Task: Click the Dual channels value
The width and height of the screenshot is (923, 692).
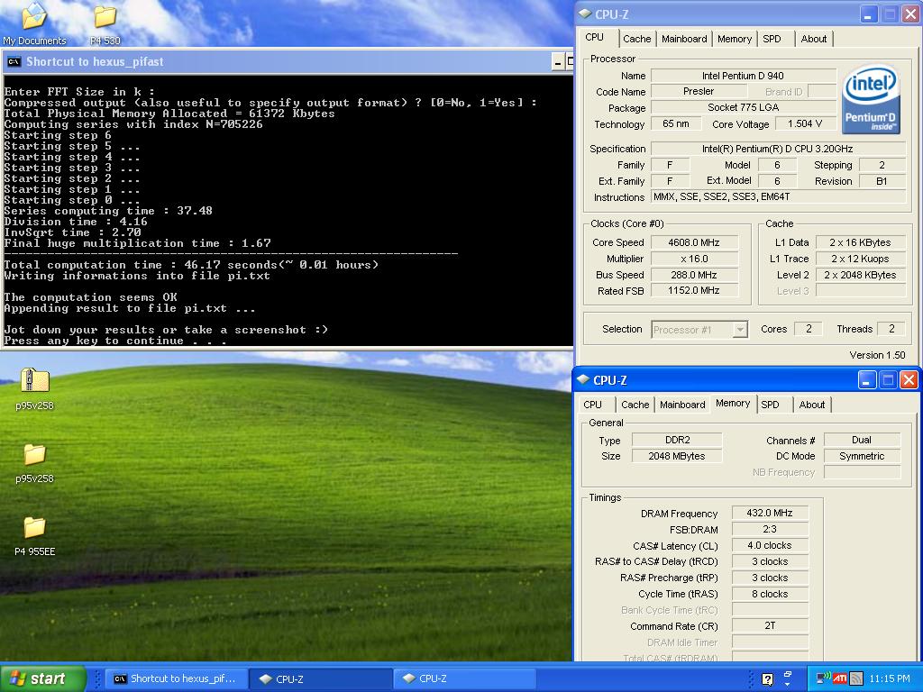Action: [862, 440]
